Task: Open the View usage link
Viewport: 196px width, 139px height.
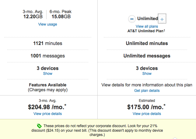Action: click(x=47, y=24)
